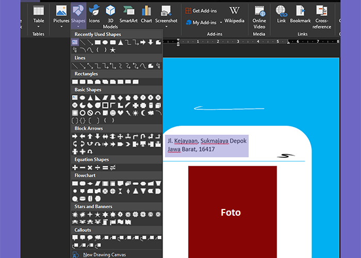Insert a Chart
This screenshot has width=361, height=258.
(146, 15)
